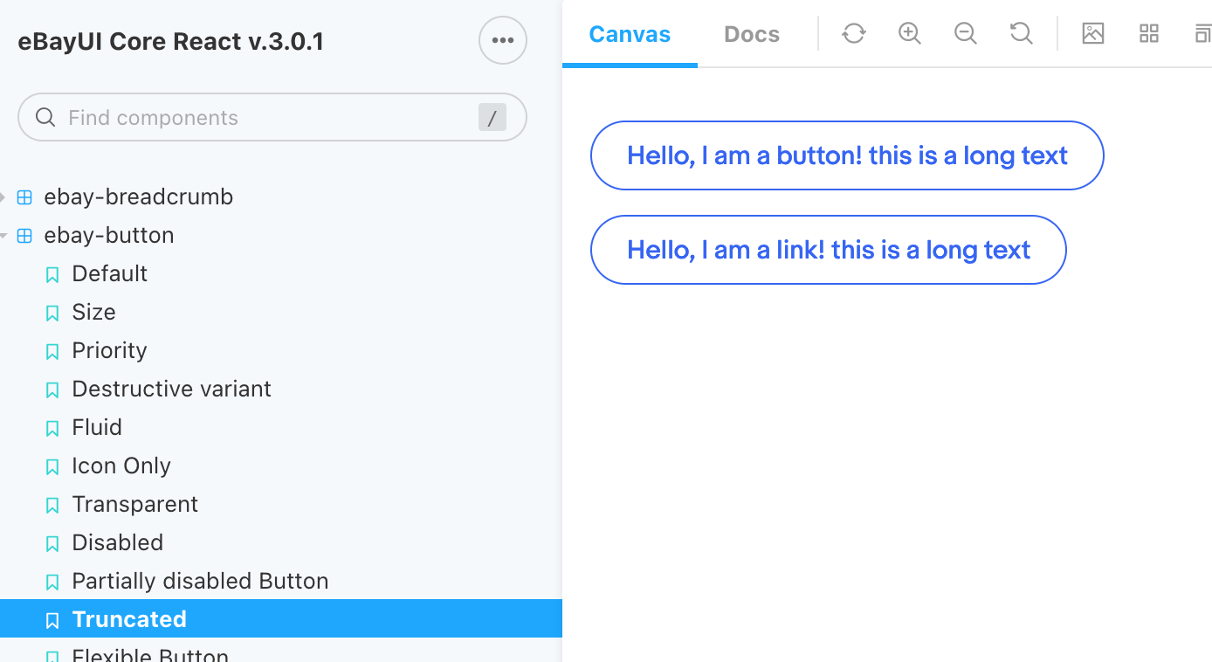Image resolution: width=1212 pixels, height=662 pixels.
Task: Click the ebay-button component grid icon
Action: [24, 236]
